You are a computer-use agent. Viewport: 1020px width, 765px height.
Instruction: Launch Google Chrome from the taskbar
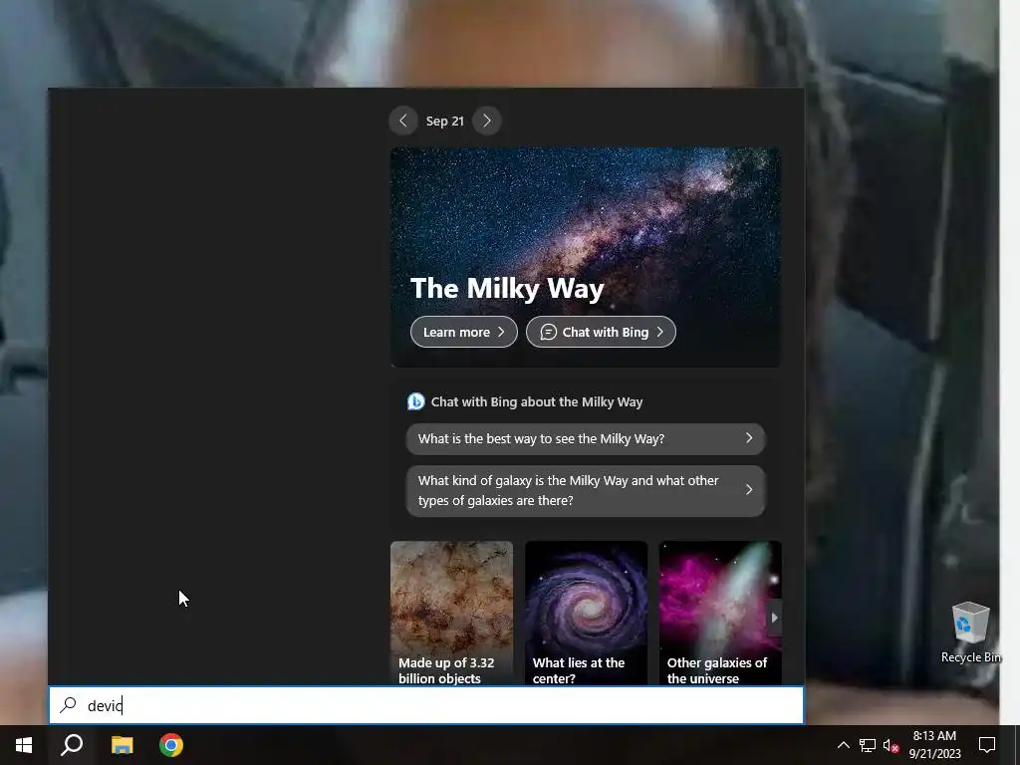tap(171, 745)
